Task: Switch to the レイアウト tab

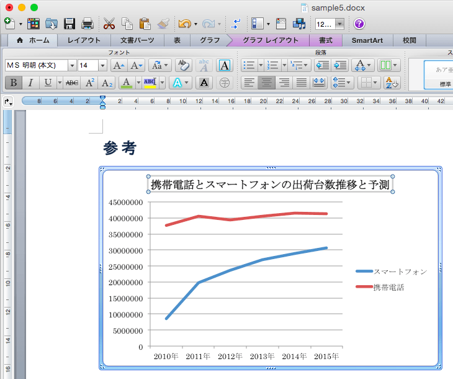Action: coord(84,40)
